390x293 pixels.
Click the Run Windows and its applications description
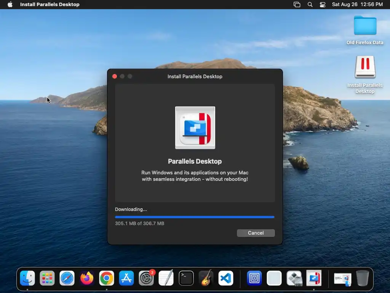point(195,176)
